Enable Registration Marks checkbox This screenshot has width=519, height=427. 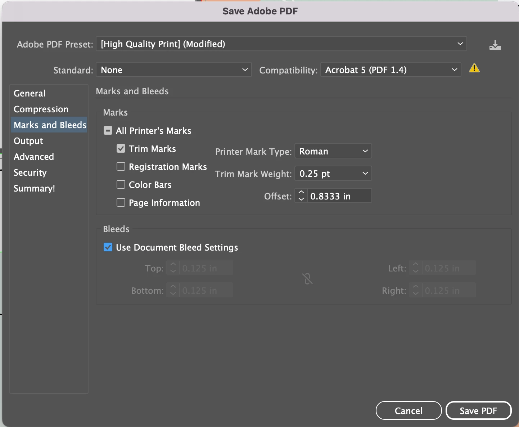pyautogui.click(x=121, y=166)
